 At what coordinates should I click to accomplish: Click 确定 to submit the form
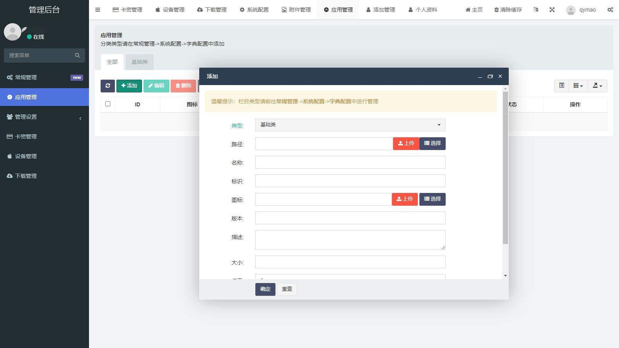tap(265, 289)
